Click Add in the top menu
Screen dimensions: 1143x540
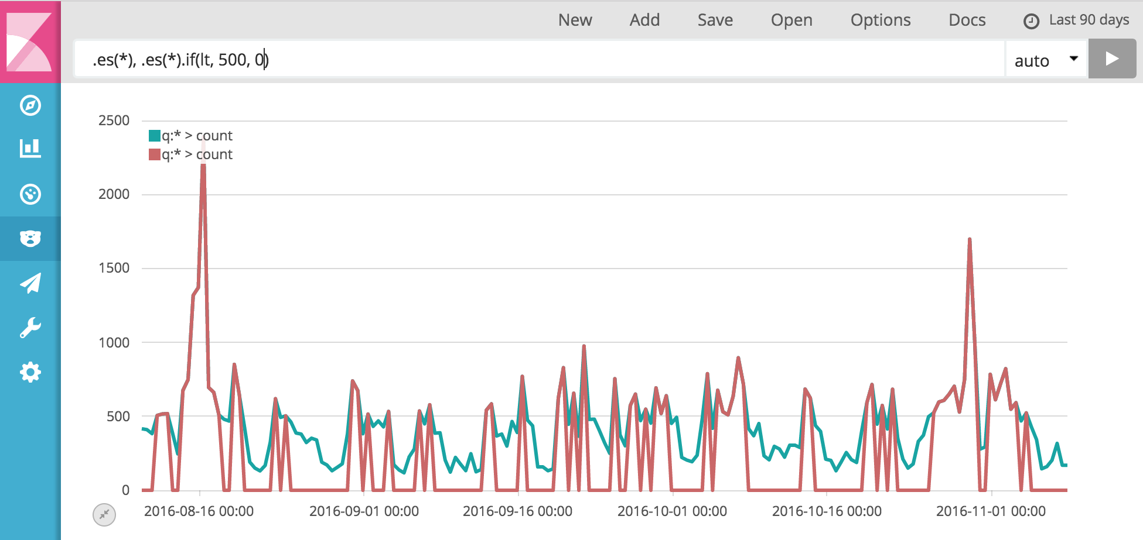coord(644,20)
